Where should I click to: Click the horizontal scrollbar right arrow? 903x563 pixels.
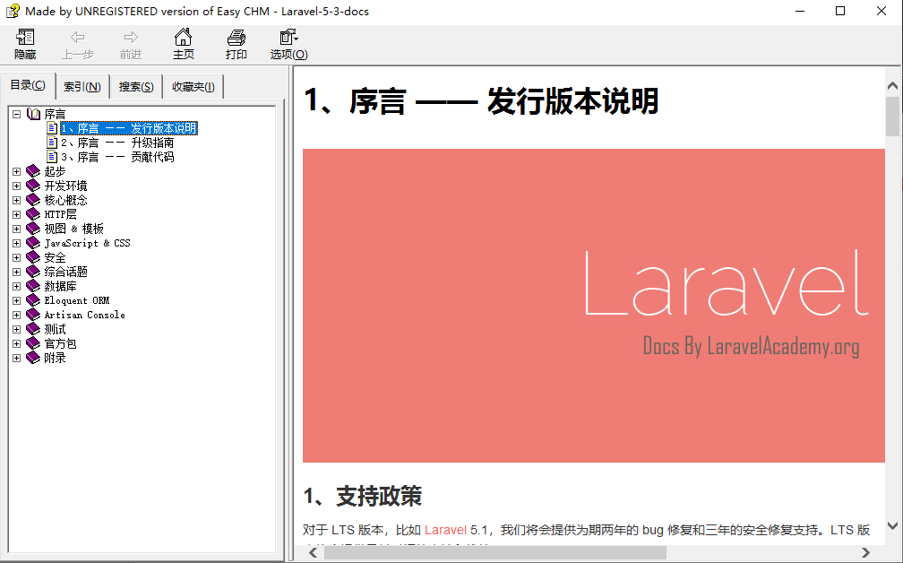866,552
